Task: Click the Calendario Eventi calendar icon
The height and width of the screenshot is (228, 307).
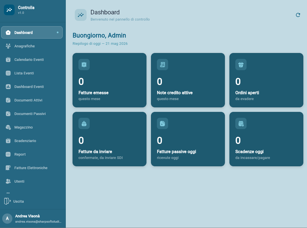Action: coord(8,60)
